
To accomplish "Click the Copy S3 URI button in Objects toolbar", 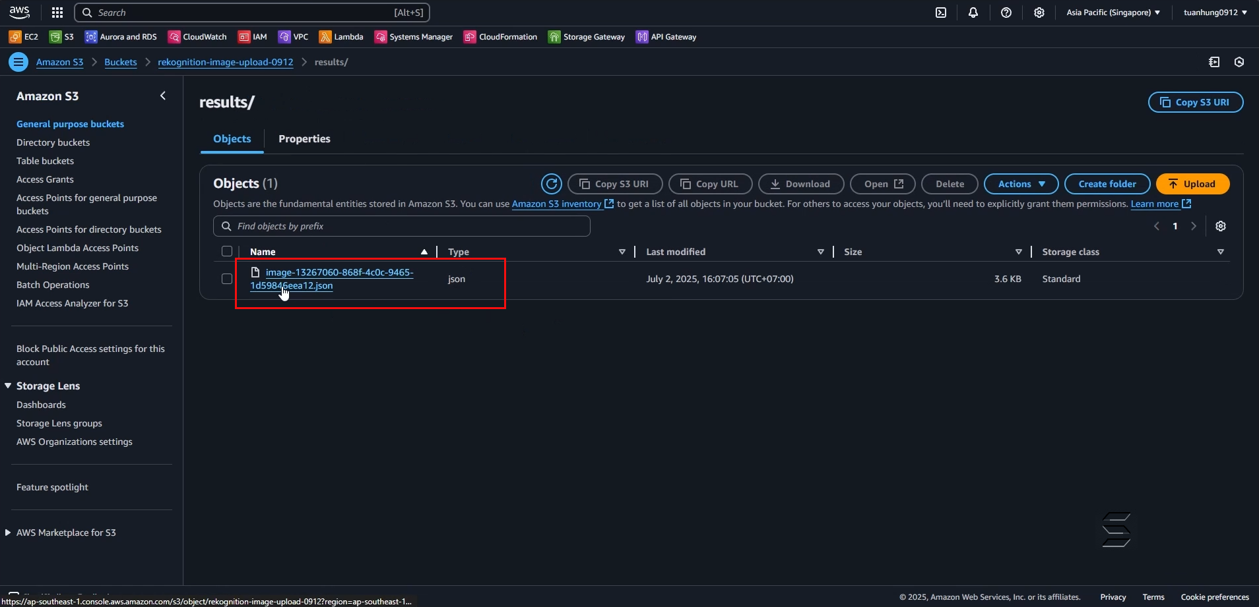I will coord(615,184).
